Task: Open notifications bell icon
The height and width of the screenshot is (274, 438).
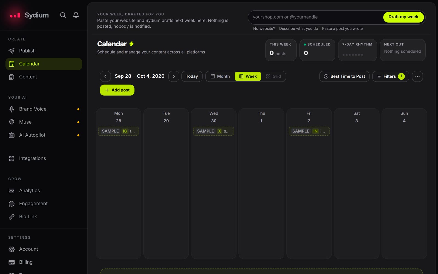Action: (76, 15)
